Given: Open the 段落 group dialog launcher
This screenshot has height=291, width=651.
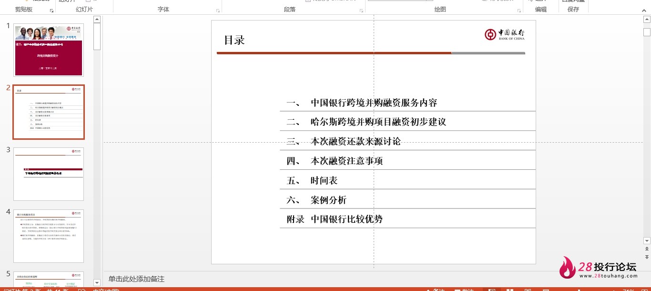Looking at the screenshot, I should 362,10.
